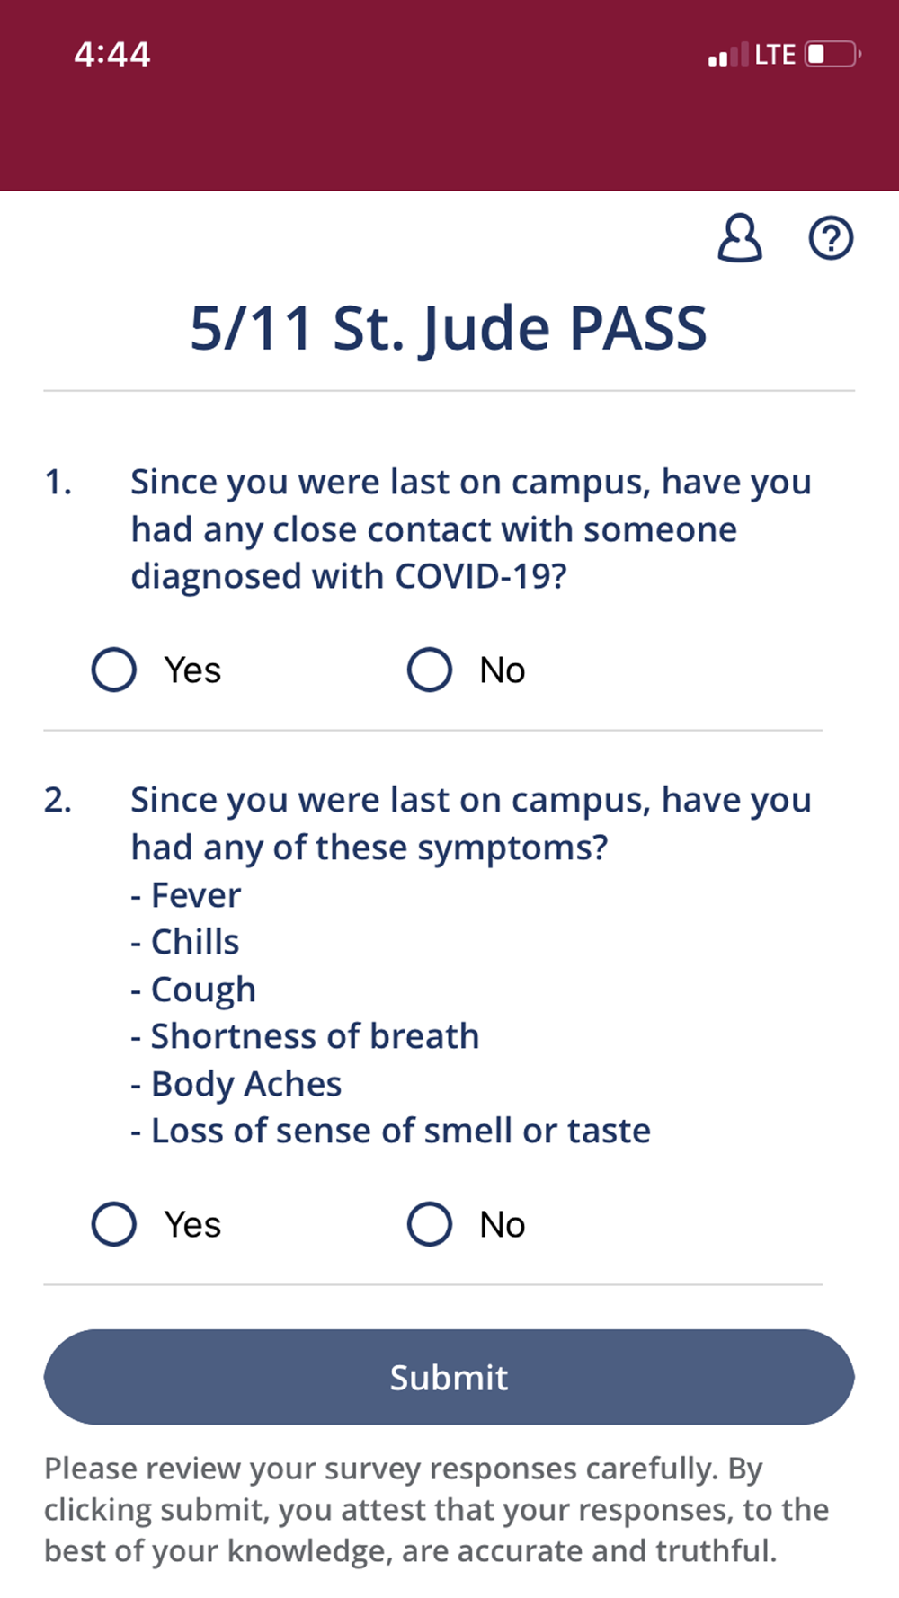Tap the Chills symptom line
Viewport: 899px width, 1598px height.
[185, 942]
